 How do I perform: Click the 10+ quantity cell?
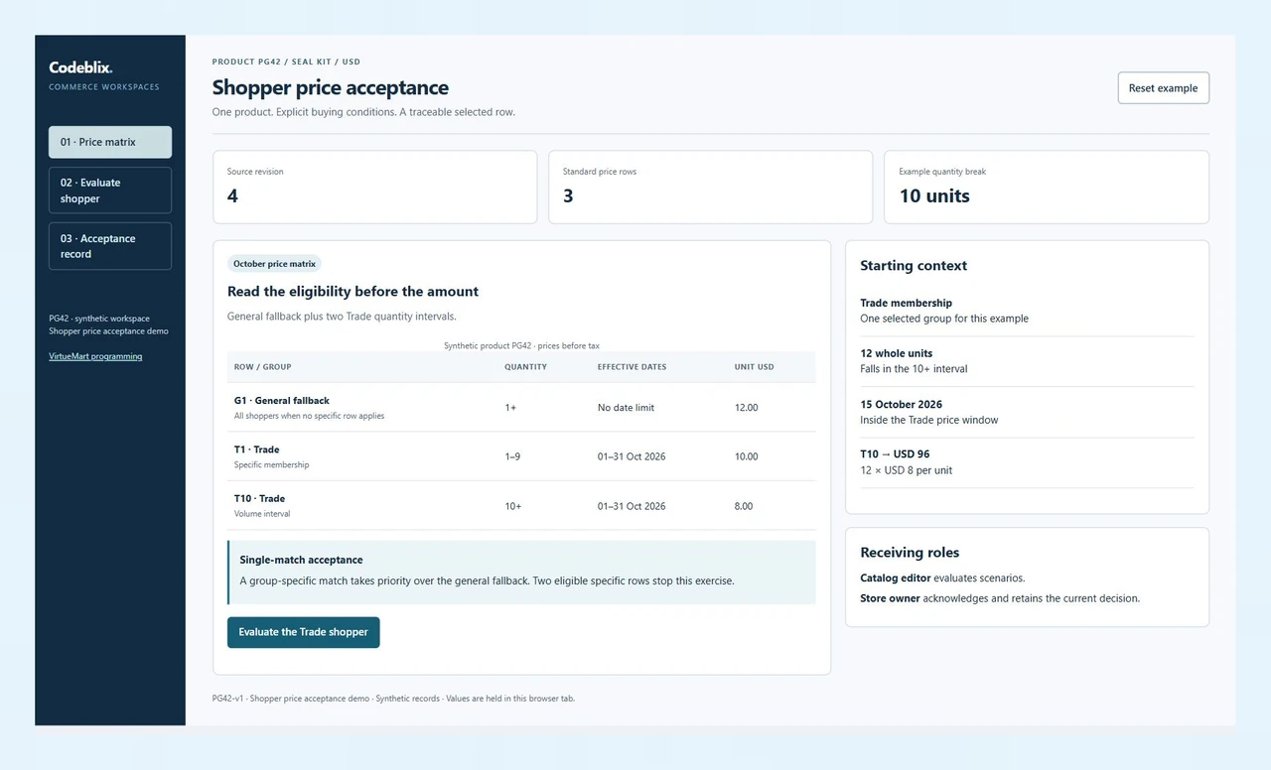512,506
